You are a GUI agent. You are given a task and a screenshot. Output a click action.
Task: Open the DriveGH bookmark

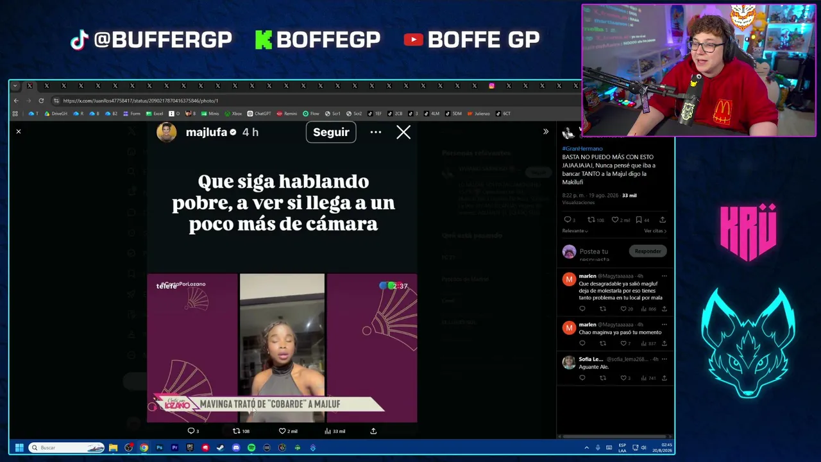pos(56,114)
